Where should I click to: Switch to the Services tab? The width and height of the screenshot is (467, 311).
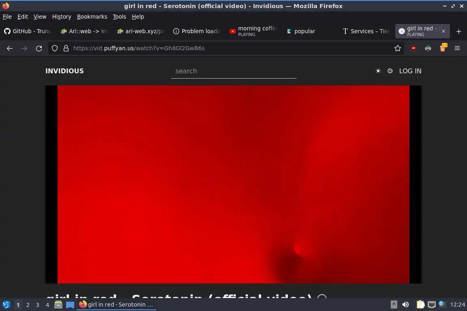click(x=366, y=31)
